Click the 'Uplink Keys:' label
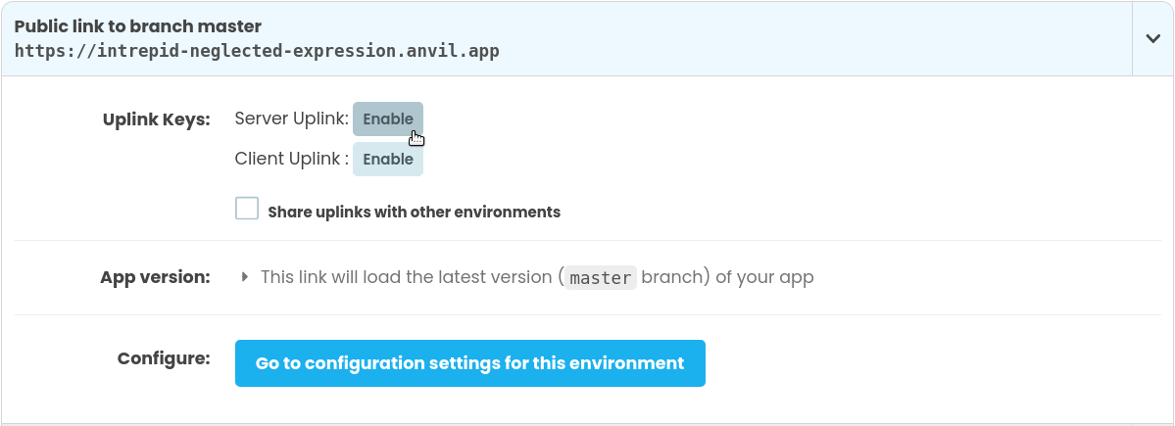 point(156,119)
